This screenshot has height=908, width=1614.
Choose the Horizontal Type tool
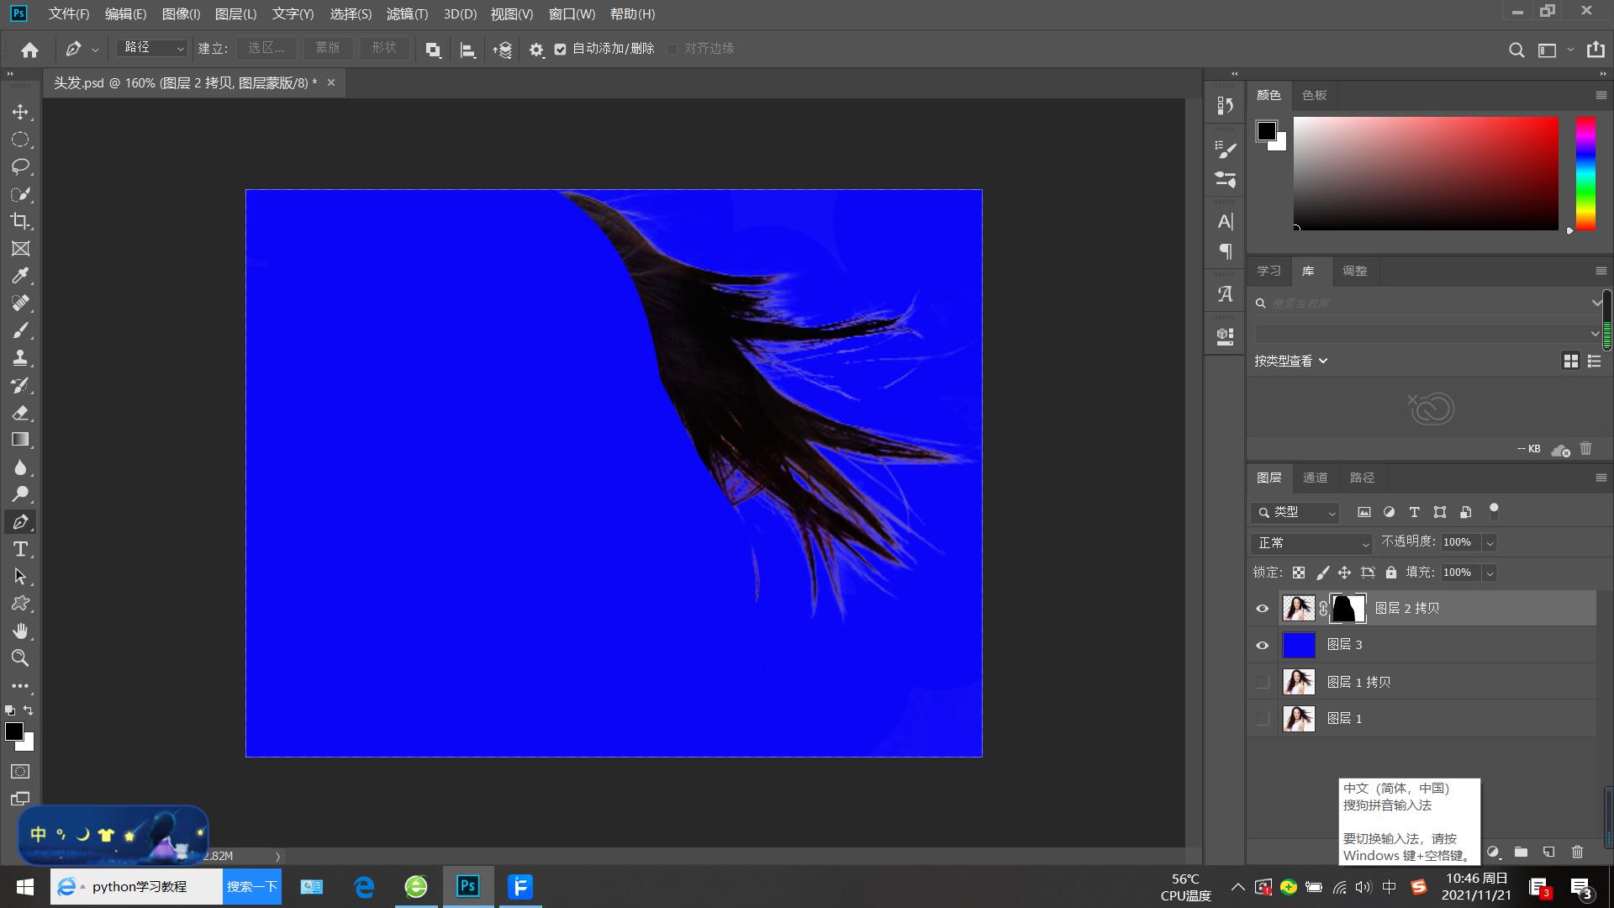click(20, 549)
